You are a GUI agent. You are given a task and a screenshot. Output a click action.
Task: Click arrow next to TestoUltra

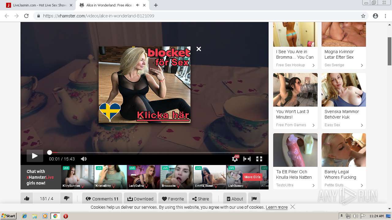tap(313, 185)
